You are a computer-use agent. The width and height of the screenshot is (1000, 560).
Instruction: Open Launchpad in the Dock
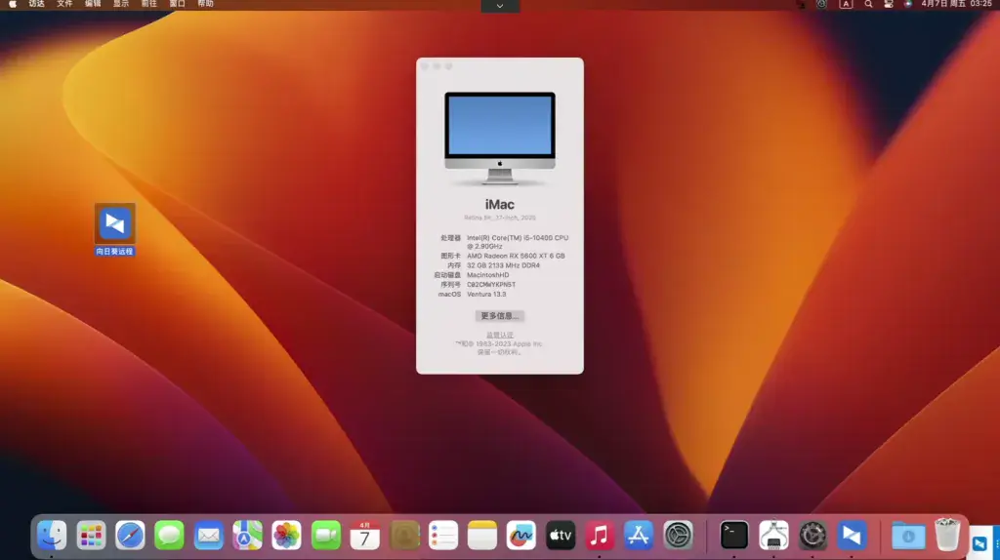pyautogui.click(x=91, y=536)
